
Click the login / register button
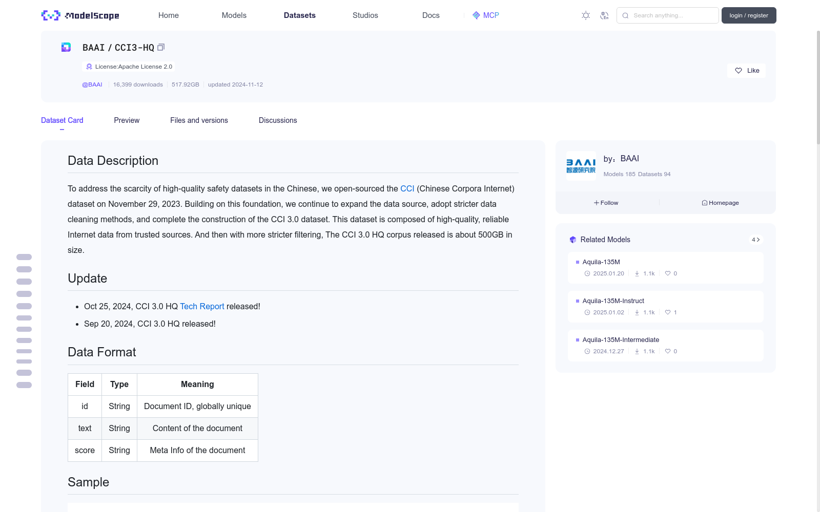[749, 15]
